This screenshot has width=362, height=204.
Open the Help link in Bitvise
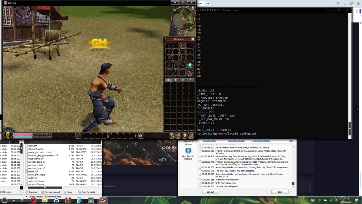(291, 141)
